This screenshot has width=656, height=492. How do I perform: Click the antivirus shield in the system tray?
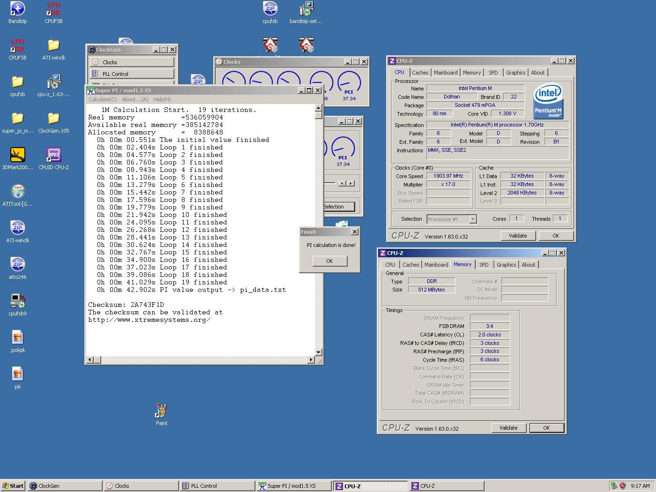pos(623,486)
